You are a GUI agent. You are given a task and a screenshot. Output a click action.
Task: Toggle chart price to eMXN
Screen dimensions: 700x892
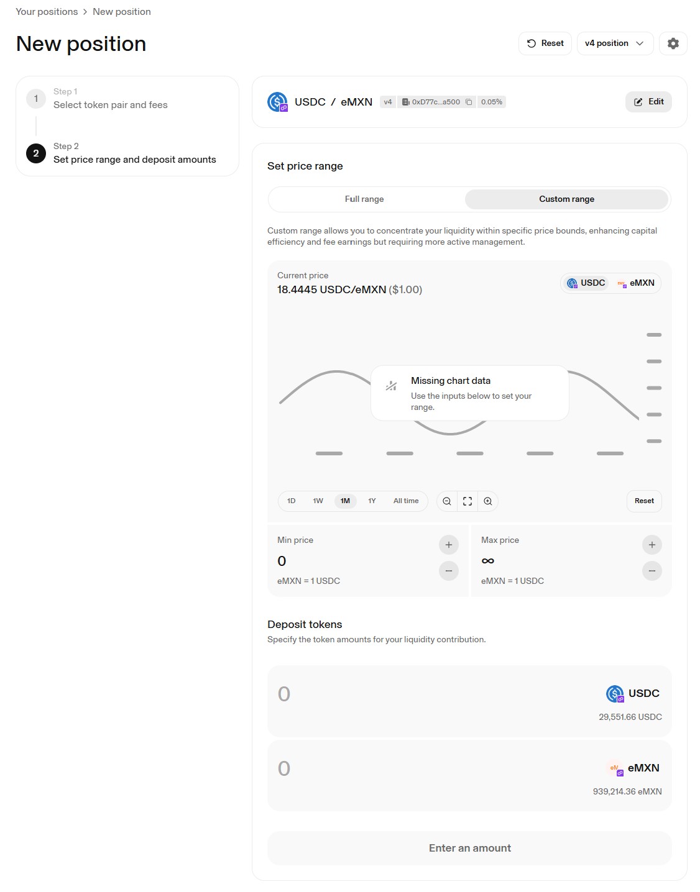[x=636, y=283]
